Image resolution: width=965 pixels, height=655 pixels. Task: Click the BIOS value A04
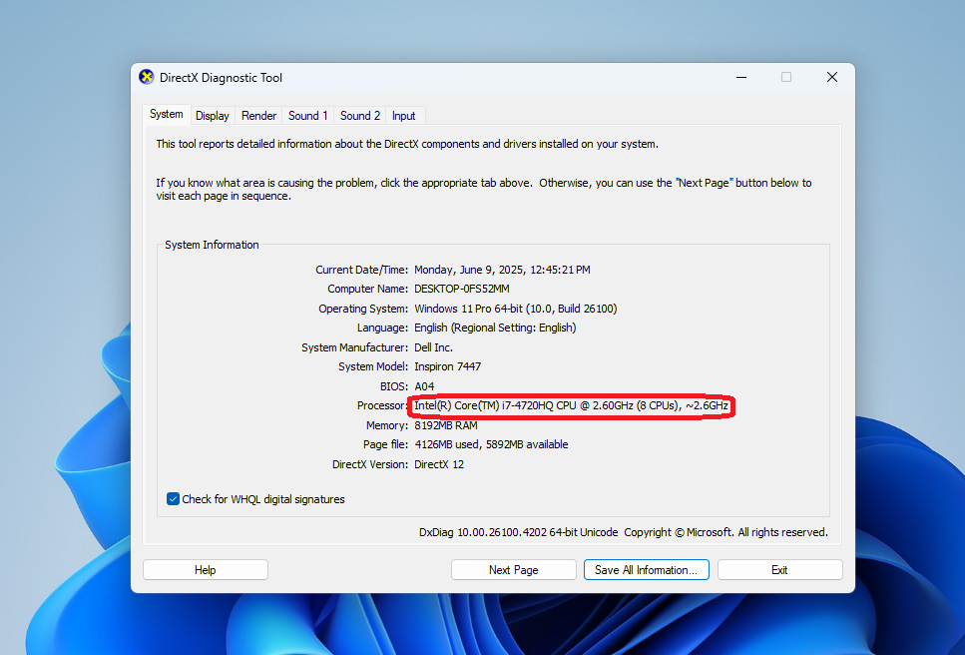click(424, 386)
